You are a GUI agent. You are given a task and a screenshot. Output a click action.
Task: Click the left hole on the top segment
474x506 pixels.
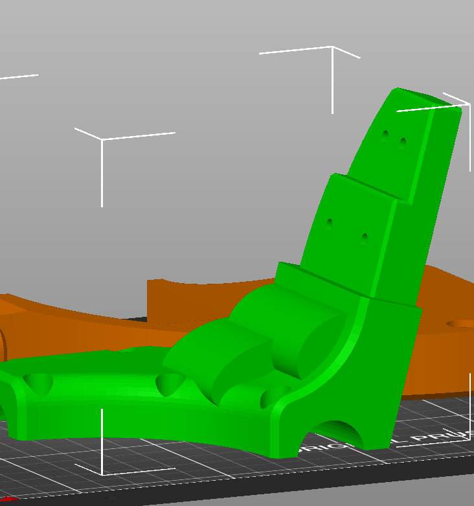385,137
